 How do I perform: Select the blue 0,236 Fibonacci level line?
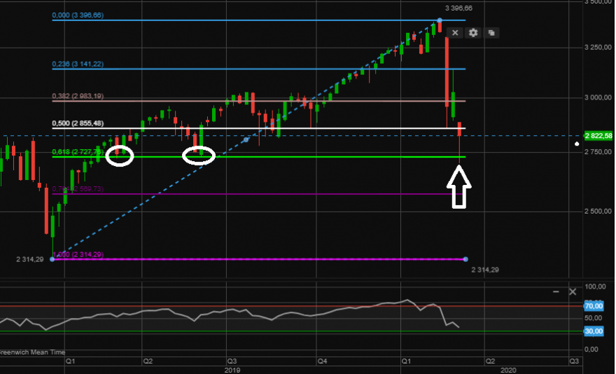tap(259, 69)
